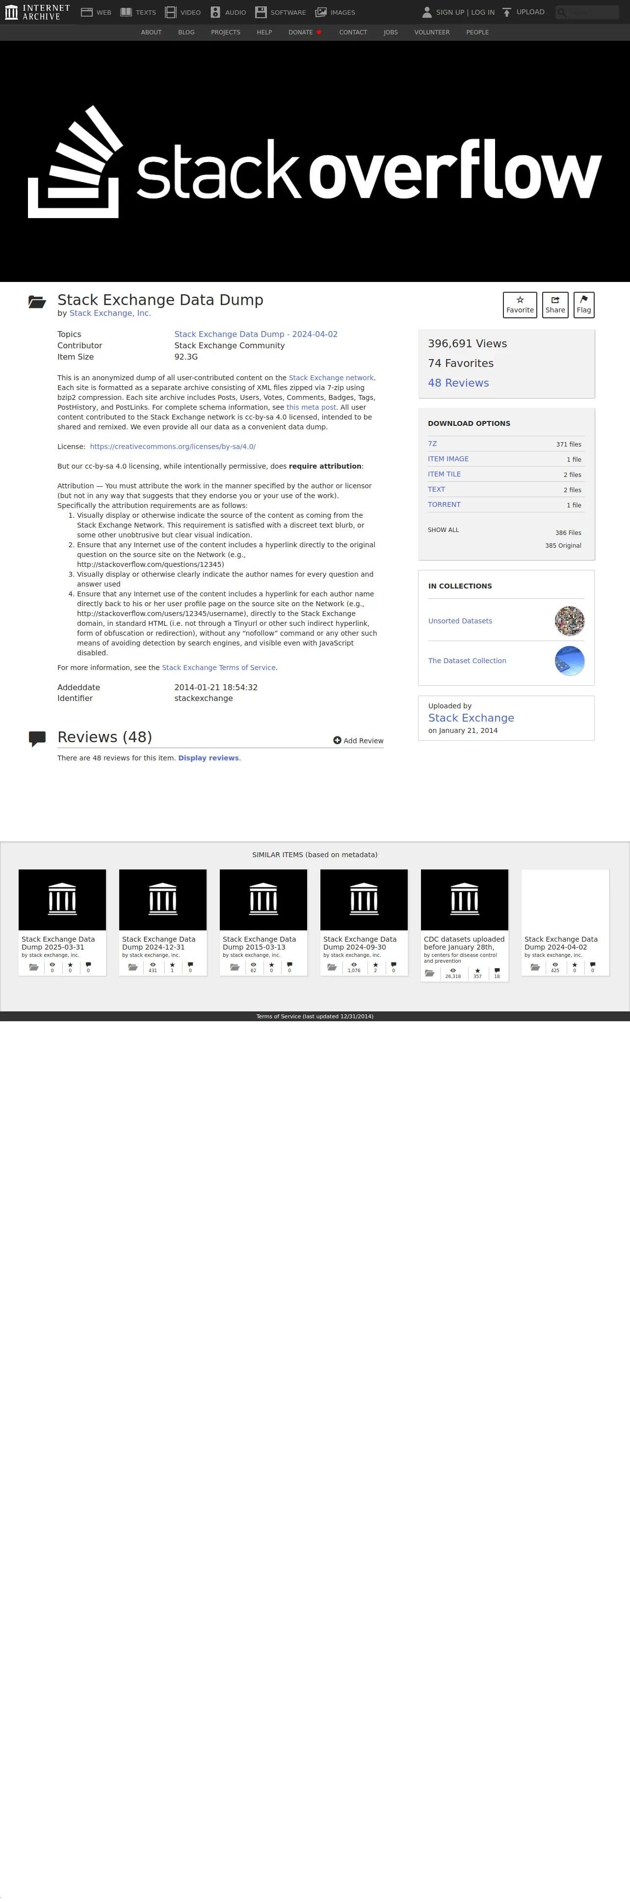Open Stack Exchange Data Dump 2025-03-31 thumbnail
This screenshot has height=1902, width=630.
coord(62,899)
